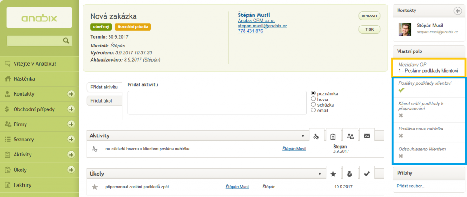Click into the Přidat aktivitu text area
The height and width of the screenshot is (197, 467).
(x=217, y=103)
